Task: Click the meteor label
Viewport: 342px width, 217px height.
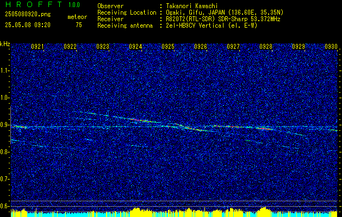Action: coord(77,17)
